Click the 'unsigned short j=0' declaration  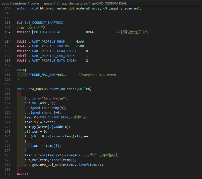pos(43,113)
